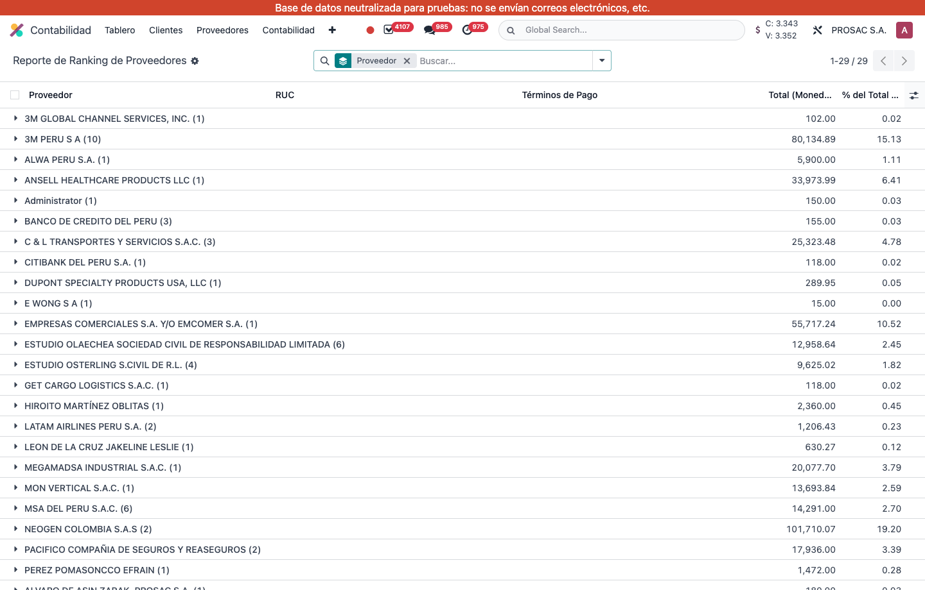Select LEON DE LA CRUZ JAKELINE LESLIE row
Screen dimensions: 925x590
(x=463, y=447)
